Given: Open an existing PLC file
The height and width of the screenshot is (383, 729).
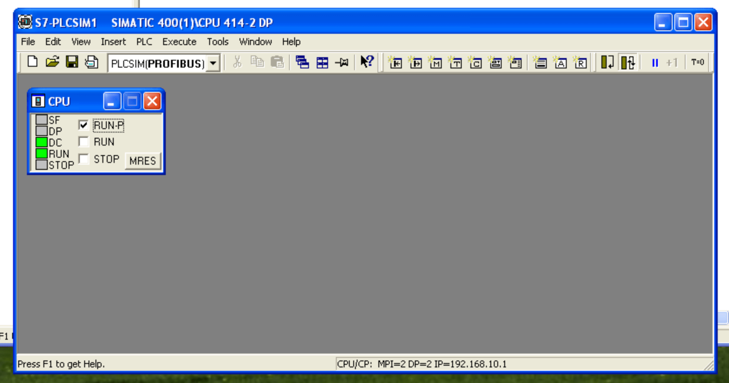Looking at the screenshot, I should pos(52,62).
